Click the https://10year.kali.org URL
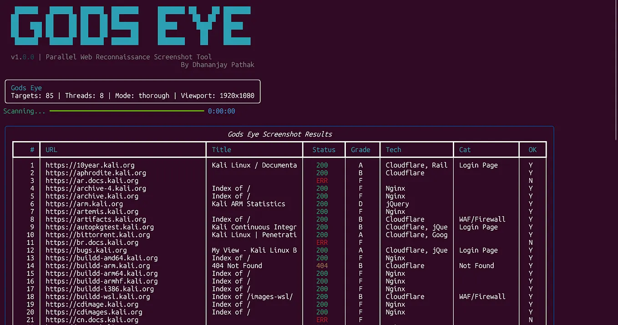 pyautogui.click(x=90, y=165)
